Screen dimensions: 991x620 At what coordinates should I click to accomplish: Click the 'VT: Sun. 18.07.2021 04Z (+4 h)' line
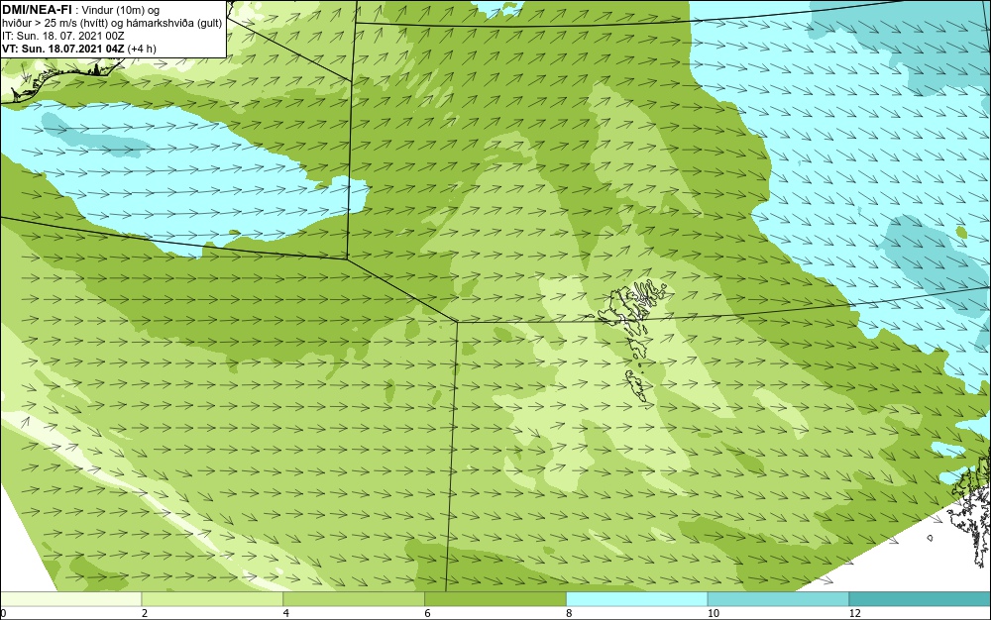tap(79, 49)
